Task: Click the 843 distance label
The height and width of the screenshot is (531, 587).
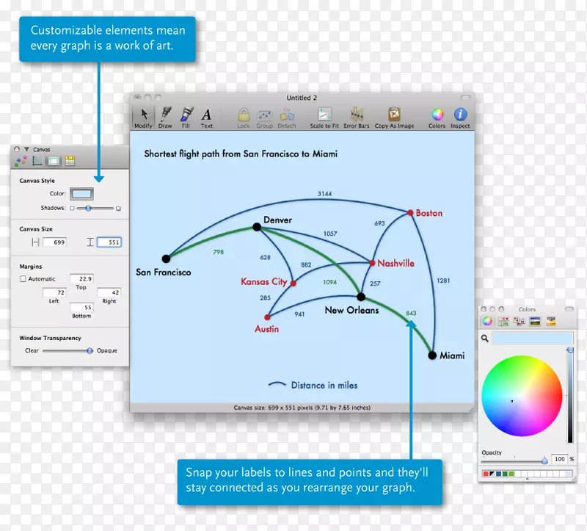Action: 411,314
